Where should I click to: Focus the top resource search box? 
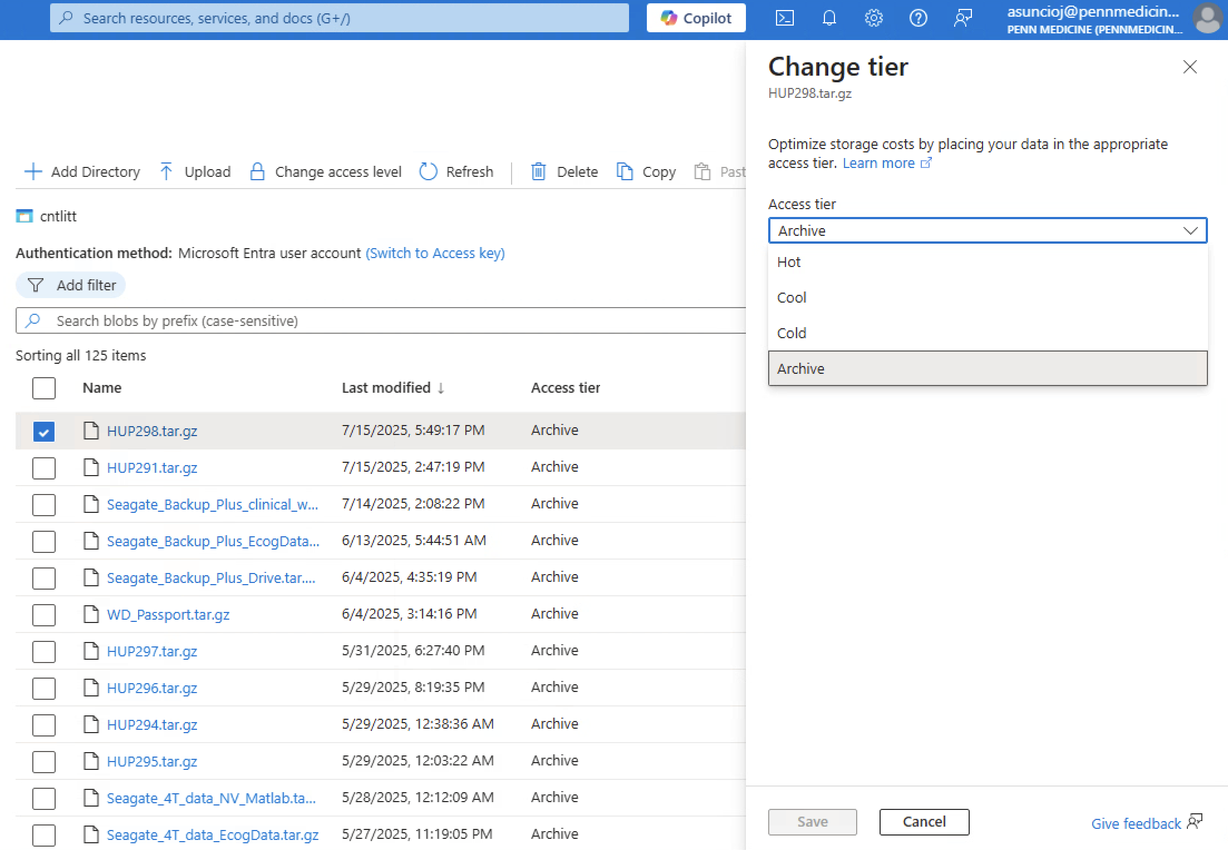pyautogui.click(x=340, y=18)
